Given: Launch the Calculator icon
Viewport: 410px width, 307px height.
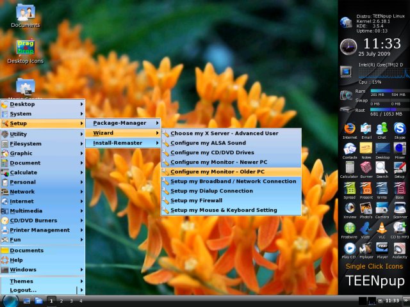Looking at the screenshot, I should pos(350,168).
